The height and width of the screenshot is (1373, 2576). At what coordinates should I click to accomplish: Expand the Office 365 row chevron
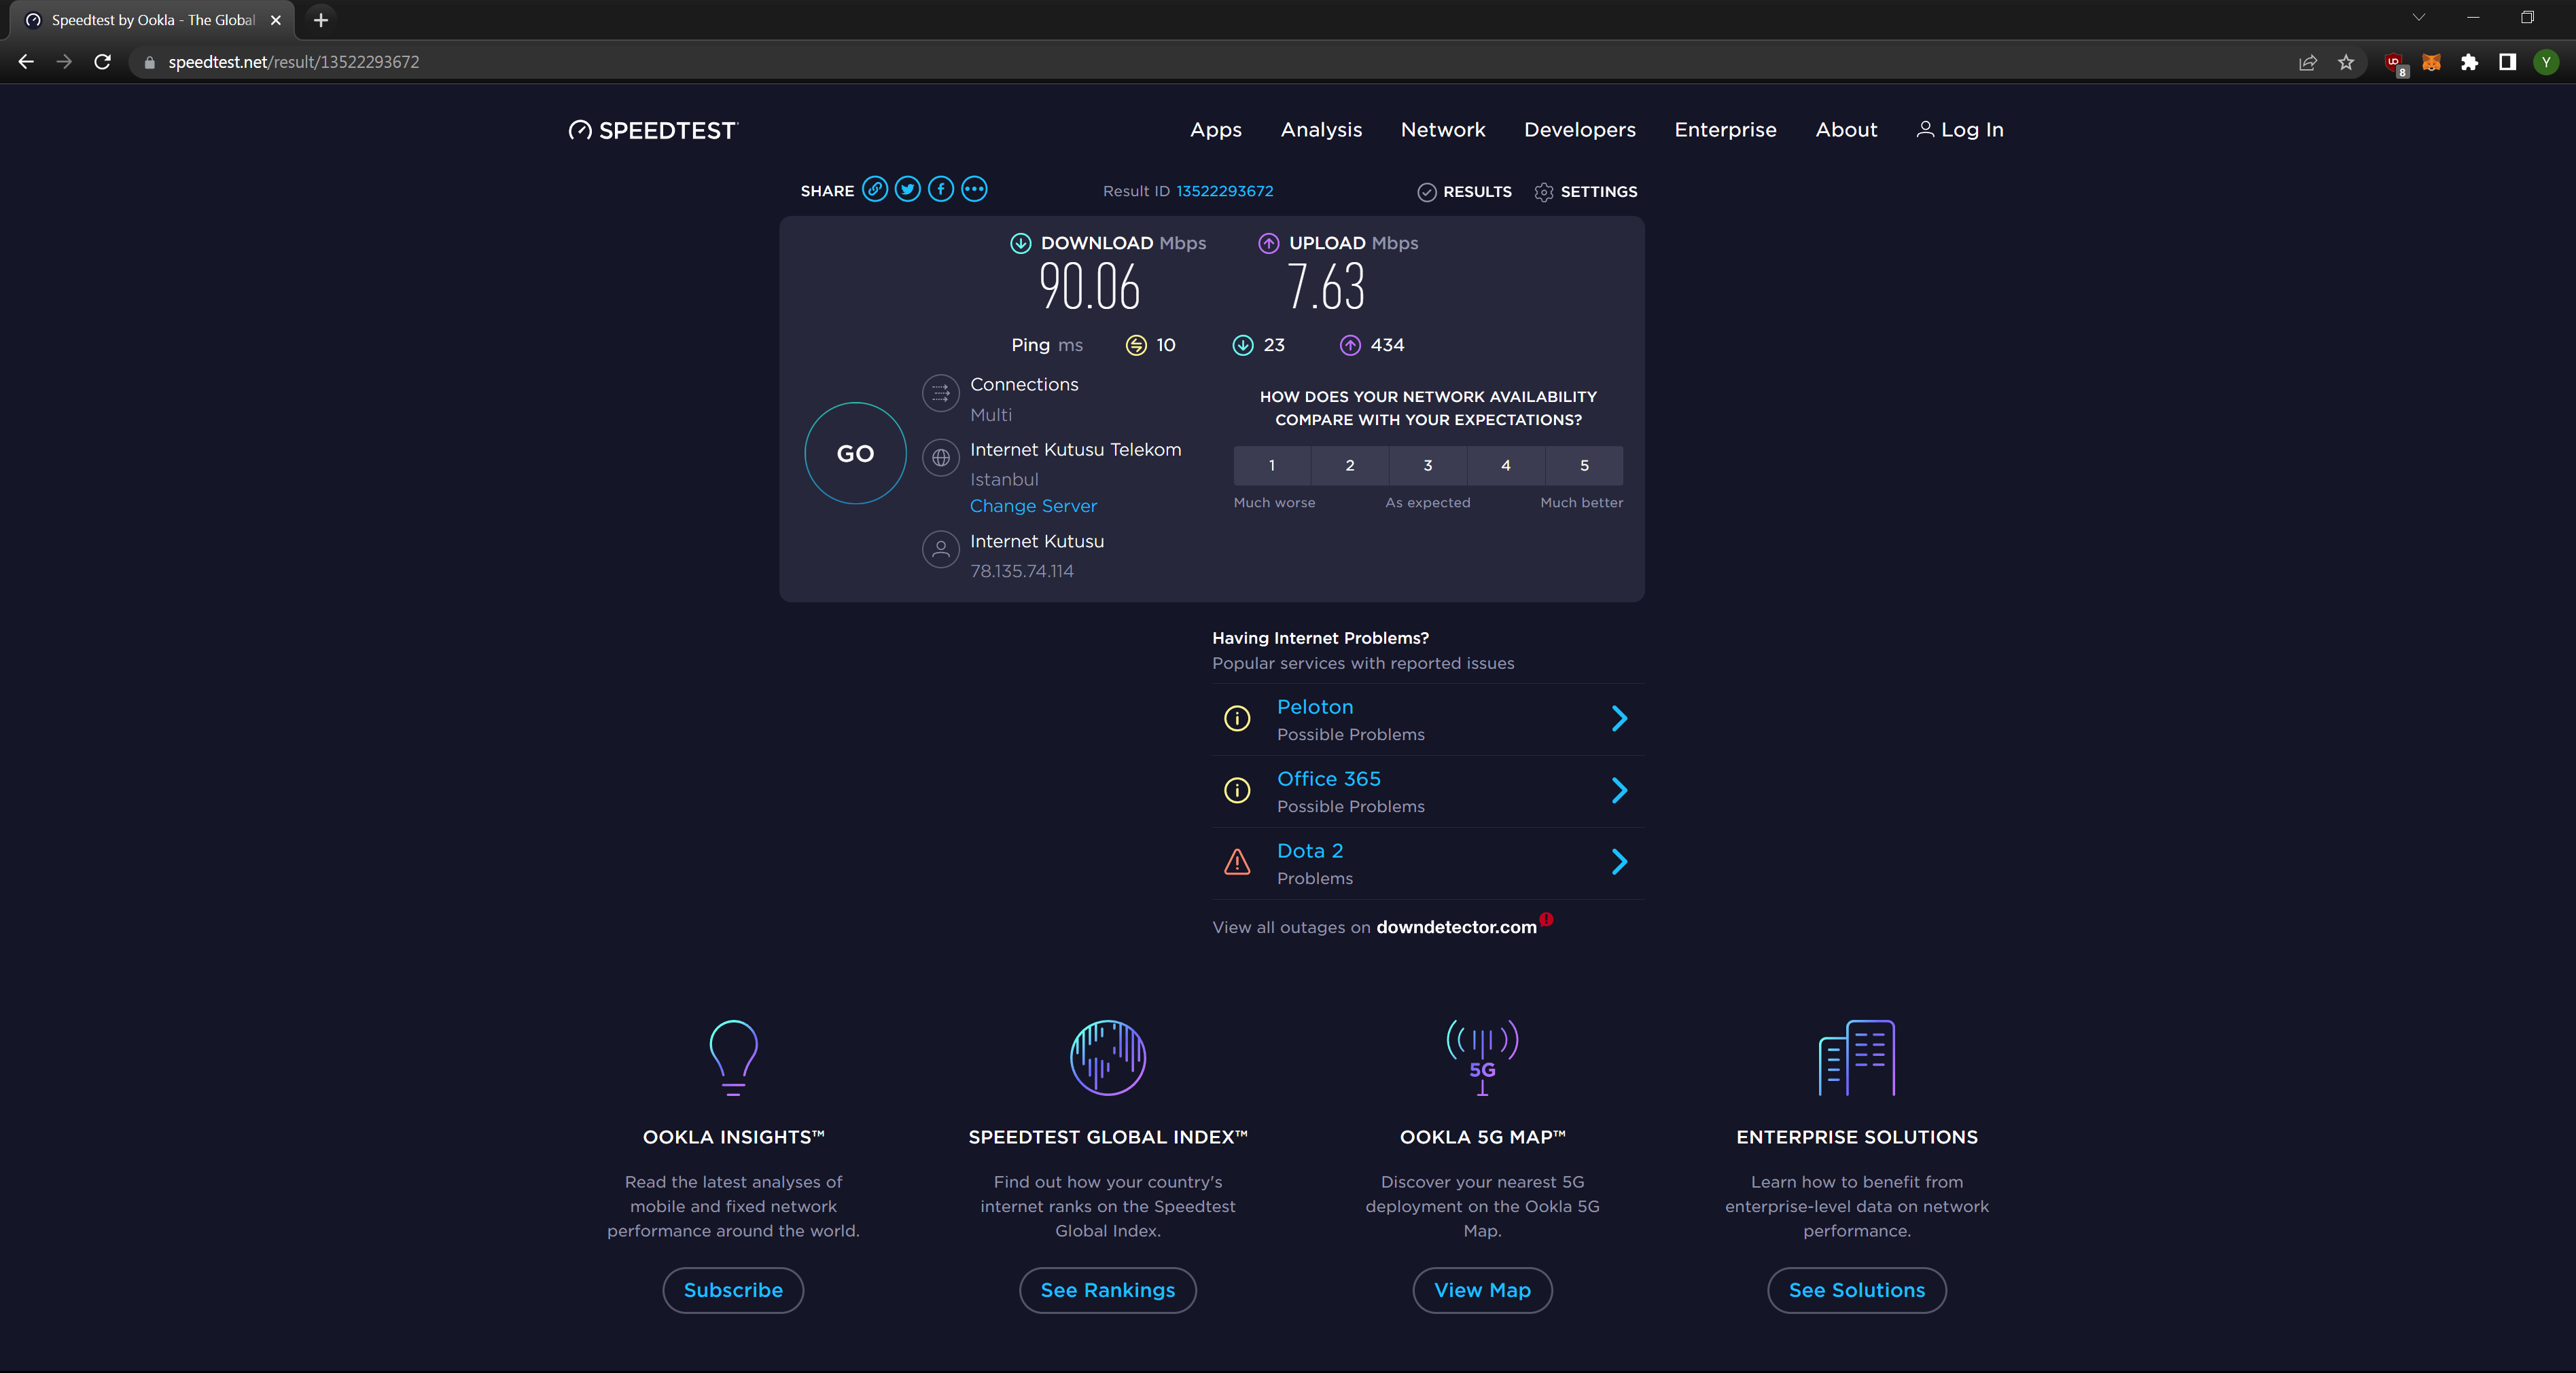pyautogui.click(x=1620, y=790)
